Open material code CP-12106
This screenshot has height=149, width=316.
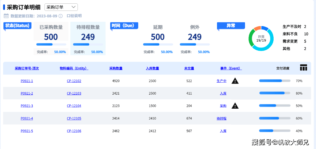coord(74,131)
